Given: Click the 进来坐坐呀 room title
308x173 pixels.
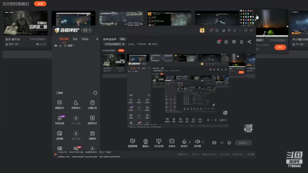Looking at the screenshot, I should point(110,39).
